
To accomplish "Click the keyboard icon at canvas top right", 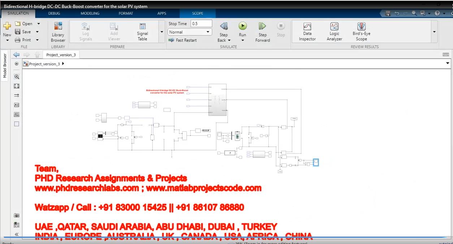I will click(x=446, y=55).
